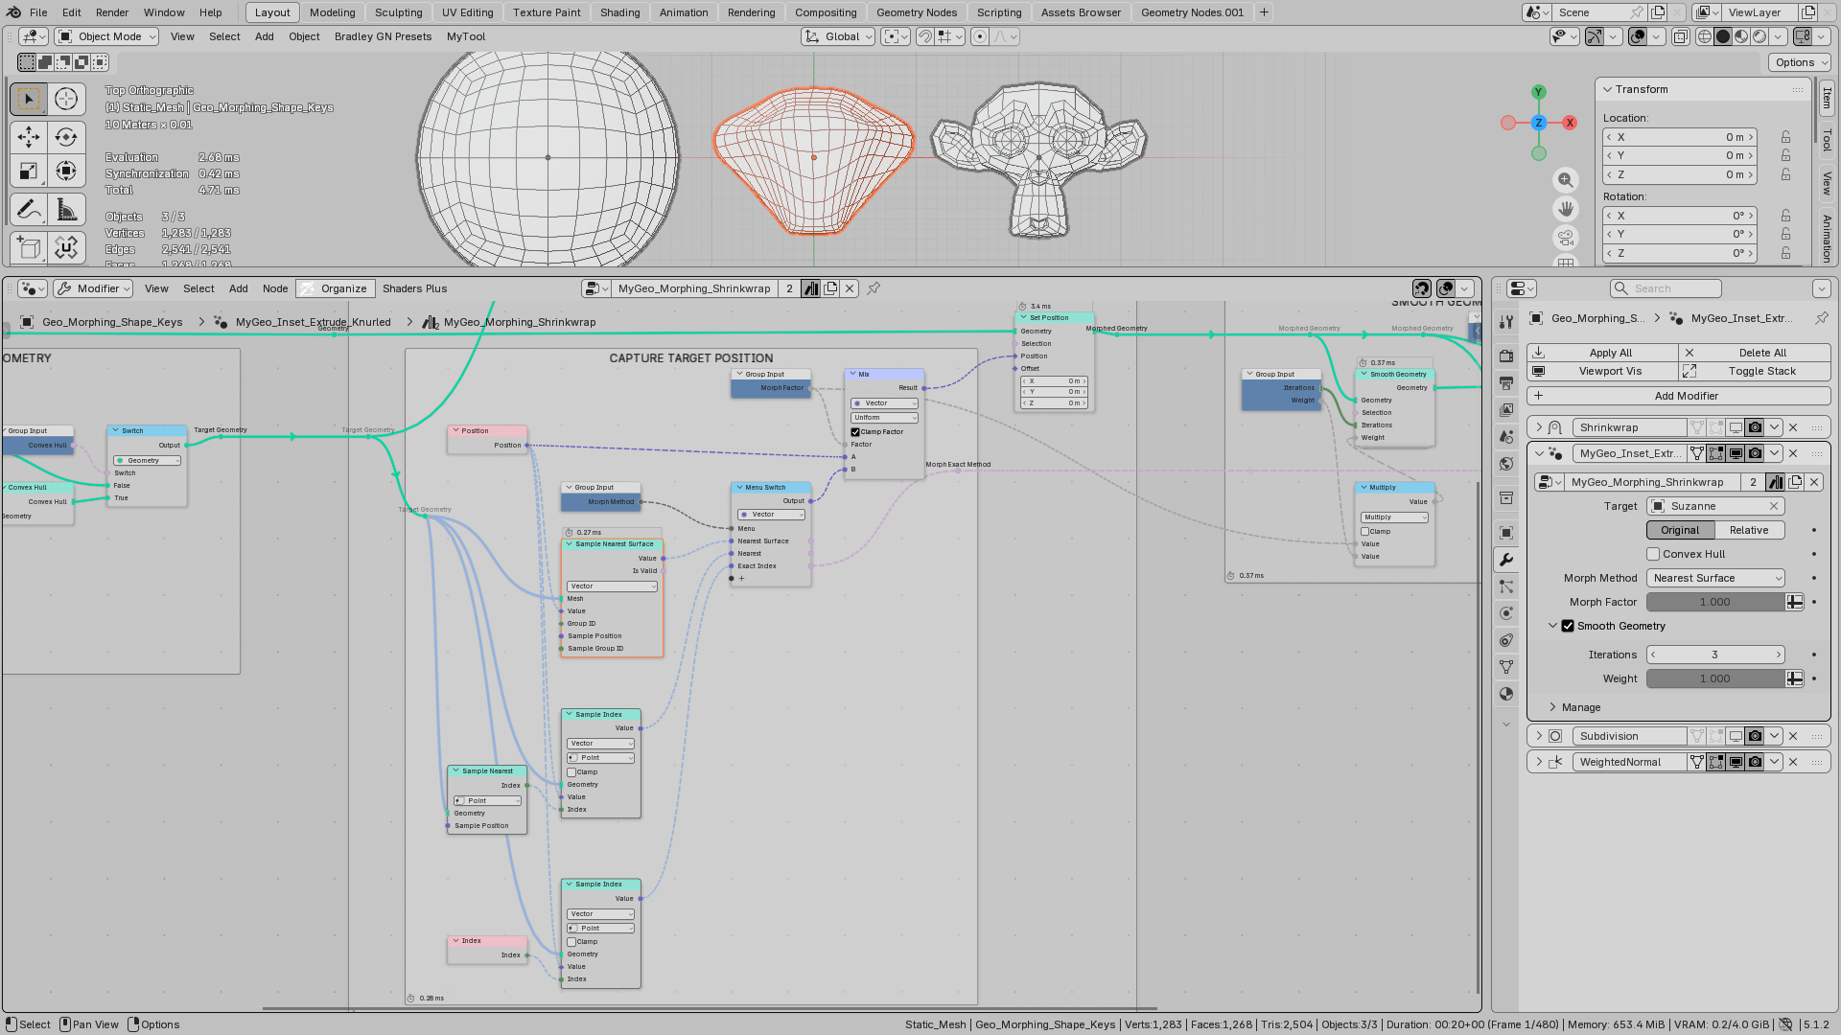Click the viewport pan hand icon
1841x1035 pixels.
1566,208
